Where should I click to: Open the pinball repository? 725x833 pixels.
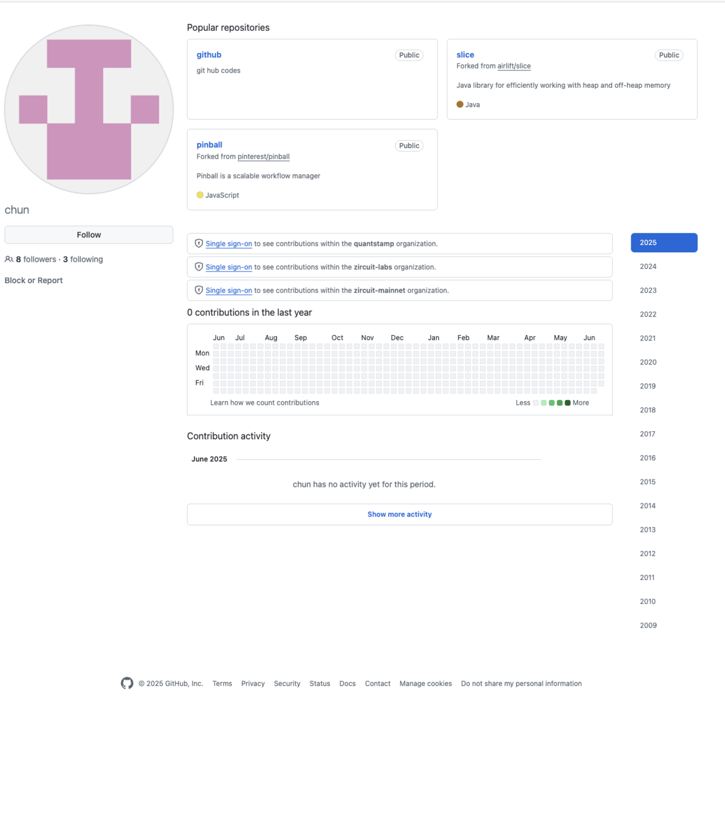coord(209,145)
